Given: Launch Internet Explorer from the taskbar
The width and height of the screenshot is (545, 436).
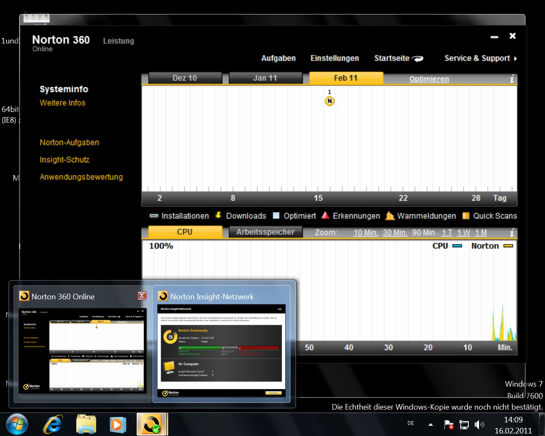Looking at the screenshot, I should point(53,425).
